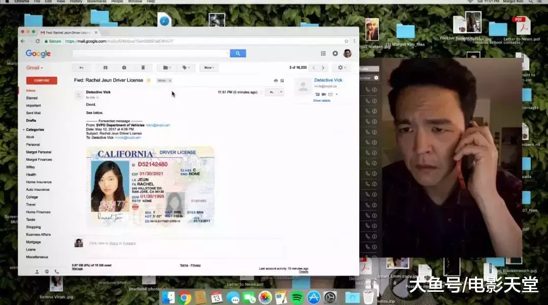548x305 pixels.
Task: Collapse the Categories section in sidebar
Action: click(24, 129)
